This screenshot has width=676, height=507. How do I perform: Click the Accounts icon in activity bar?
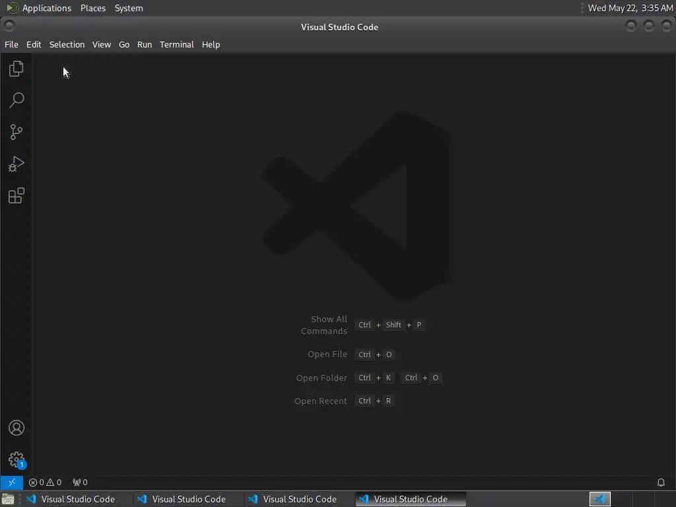(16, 428)
